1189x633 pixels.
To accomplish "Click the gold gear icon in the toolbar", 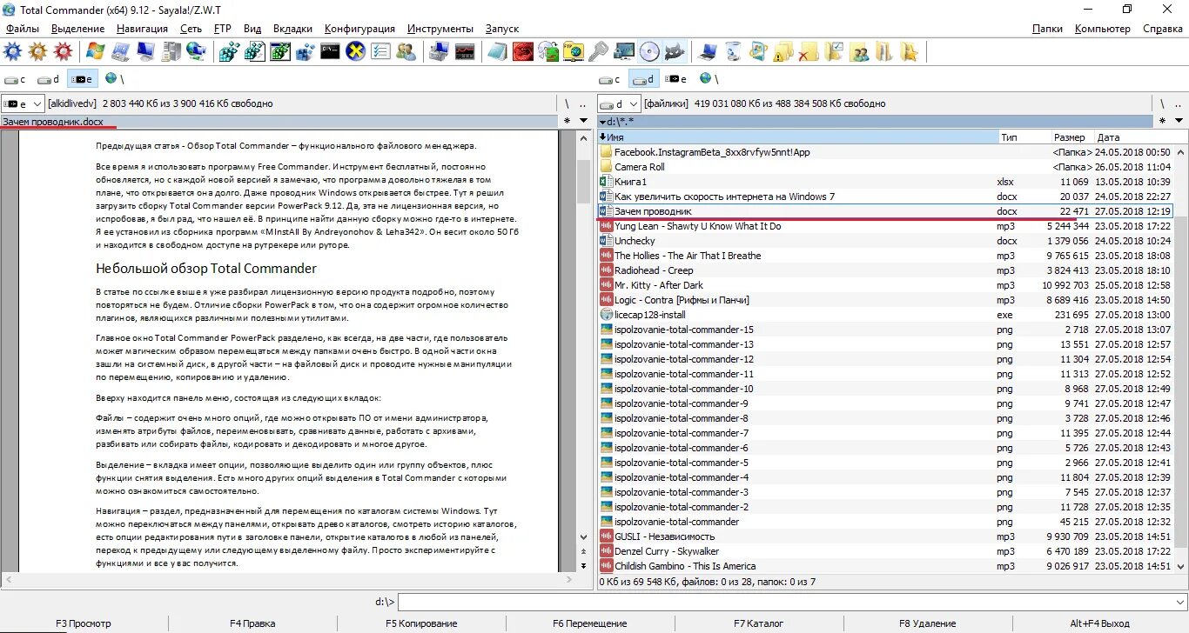I will [x=37, y=51].
